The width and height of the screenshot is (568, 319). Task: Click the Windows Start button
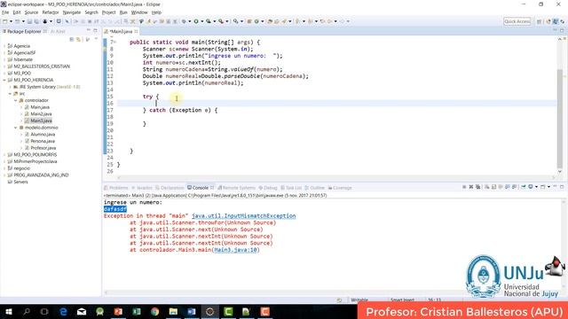(x=8, y=311)
